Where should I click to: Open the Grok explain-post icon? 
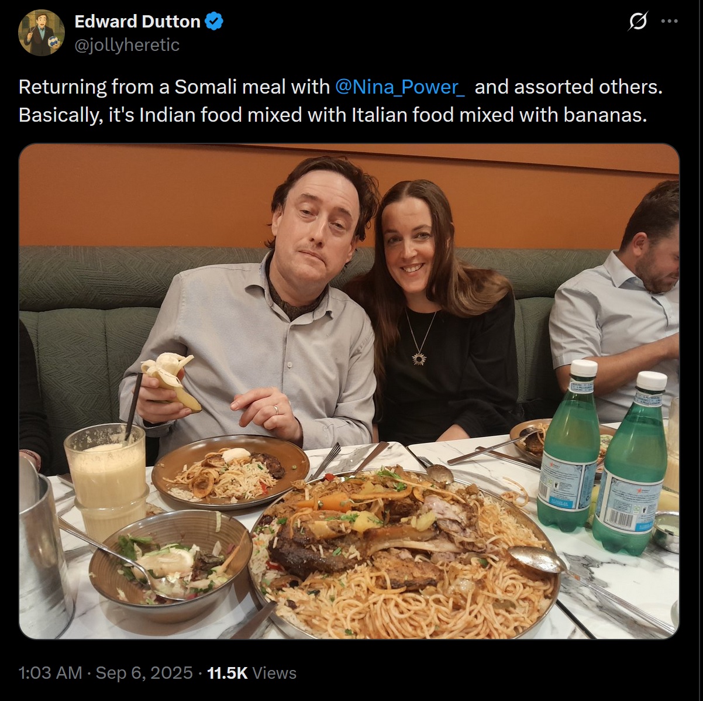point(637,22)
